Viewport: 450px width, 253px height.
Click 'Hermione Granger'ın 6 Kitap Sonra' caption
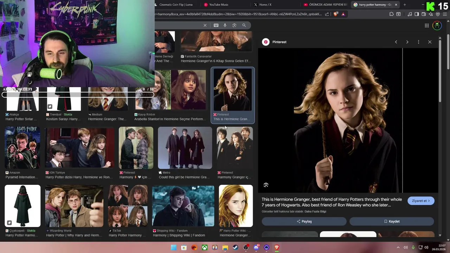(x=216, y=61)
